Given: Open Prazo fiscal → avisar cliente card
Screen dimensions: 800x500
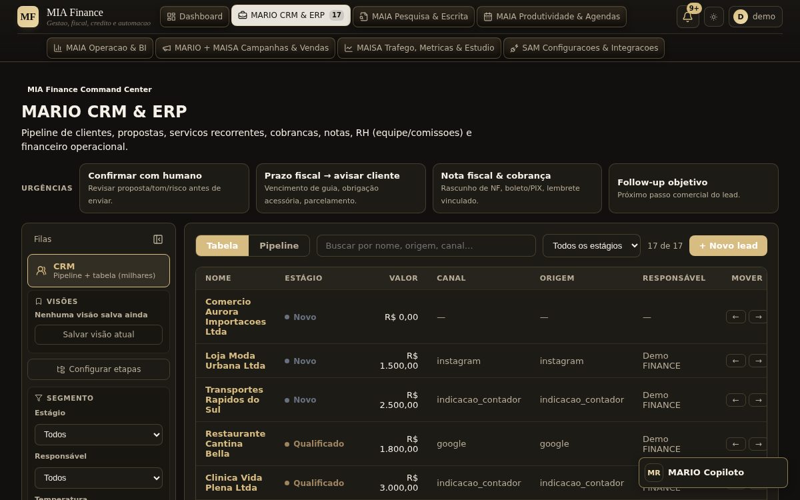Looking at the screenshot, I should point(341,188).
